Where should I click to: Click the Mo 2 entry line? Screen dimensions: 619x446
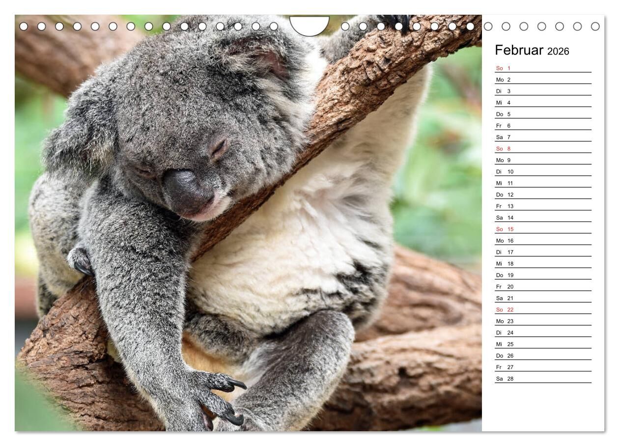[542, 80]
